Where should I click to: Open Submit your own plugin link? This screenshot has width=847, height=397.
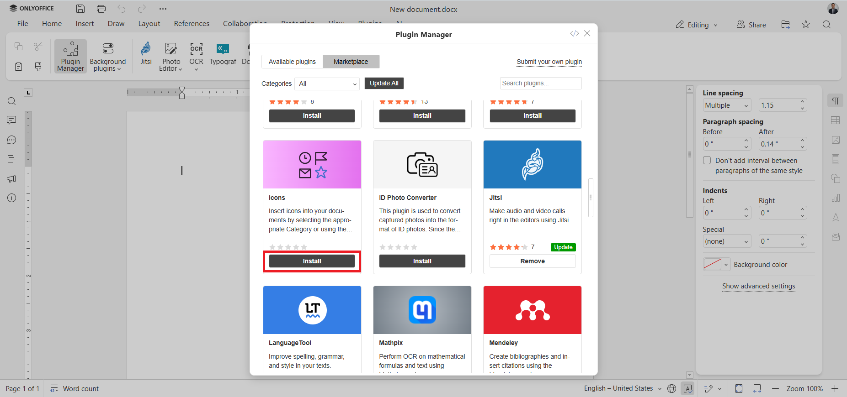[x=549, y=62]
